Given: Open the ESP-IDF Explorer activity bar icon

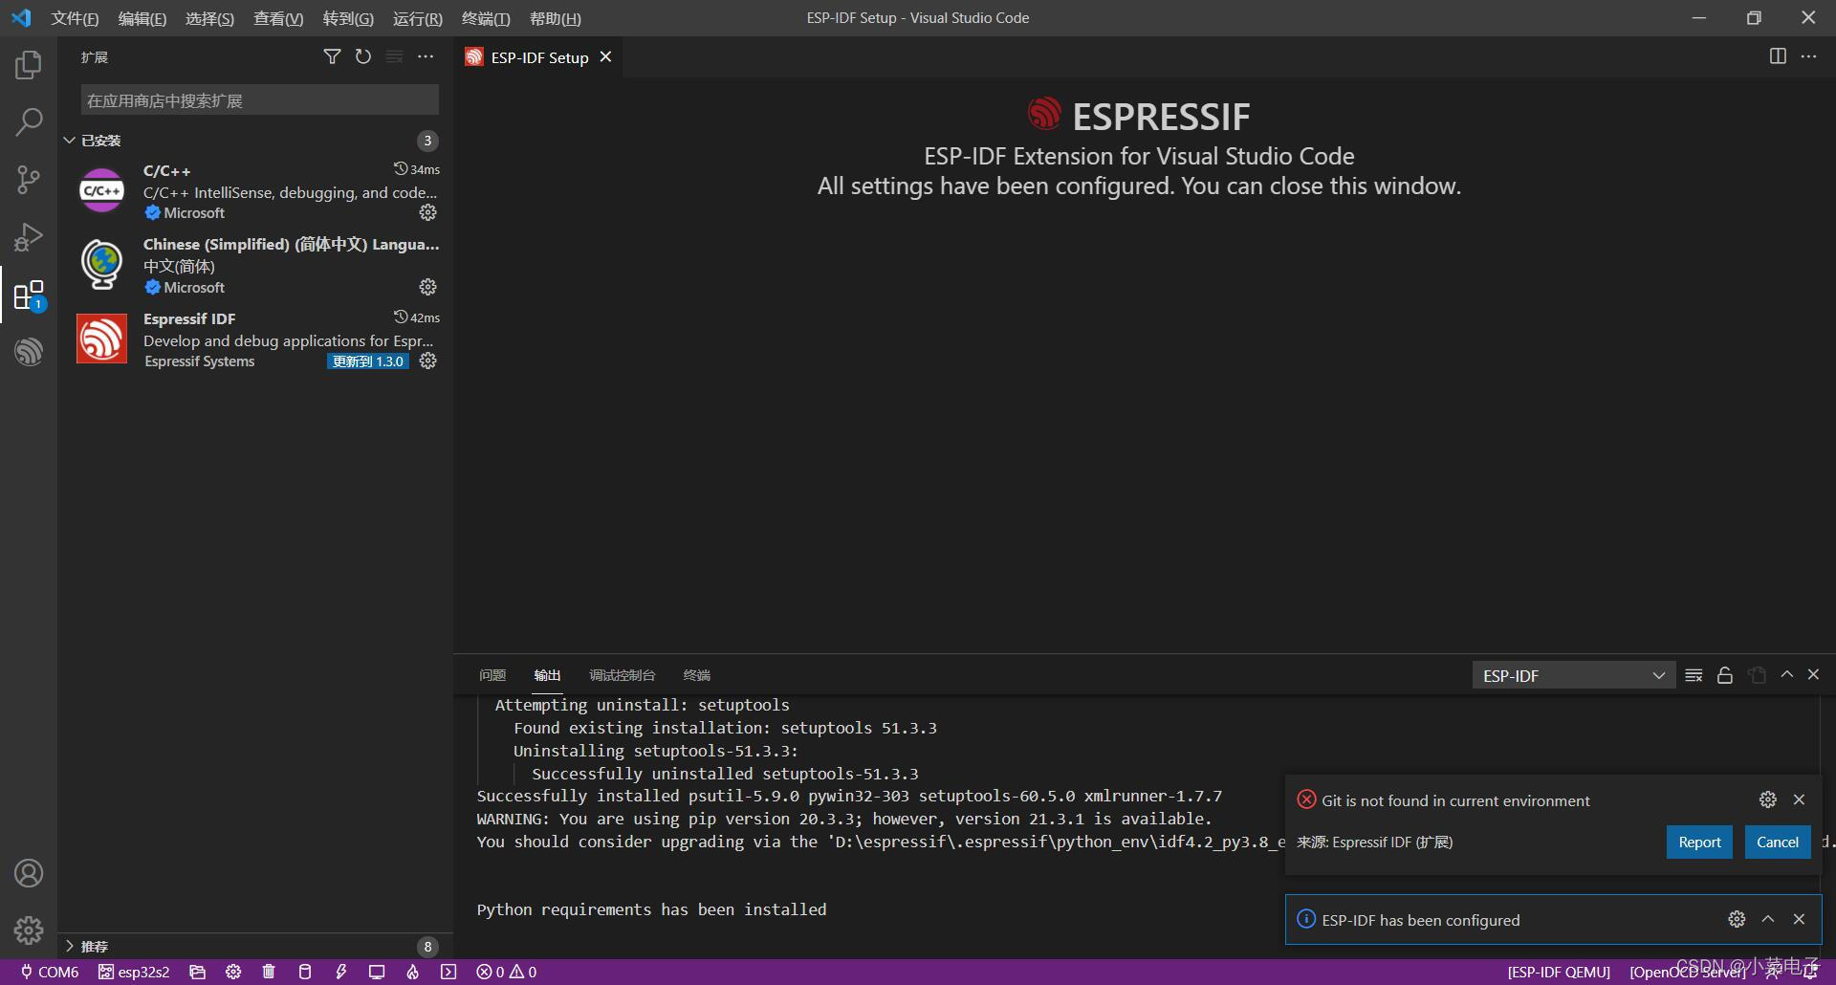Looking at the screenshot, I should click(x=29, y=351).
